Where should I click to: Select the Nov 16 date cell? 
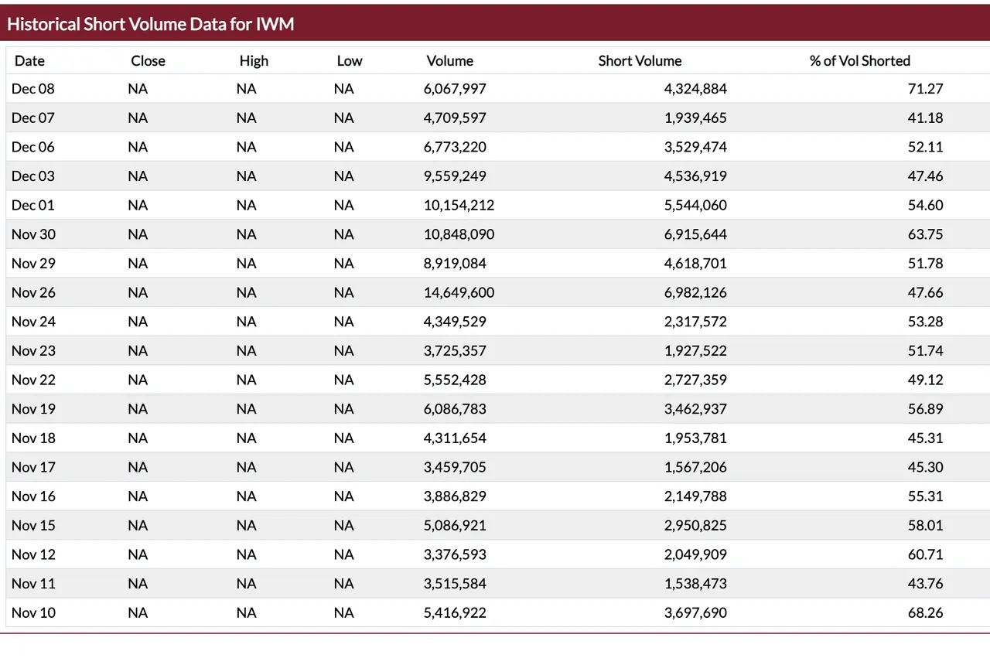click(34, 496)
